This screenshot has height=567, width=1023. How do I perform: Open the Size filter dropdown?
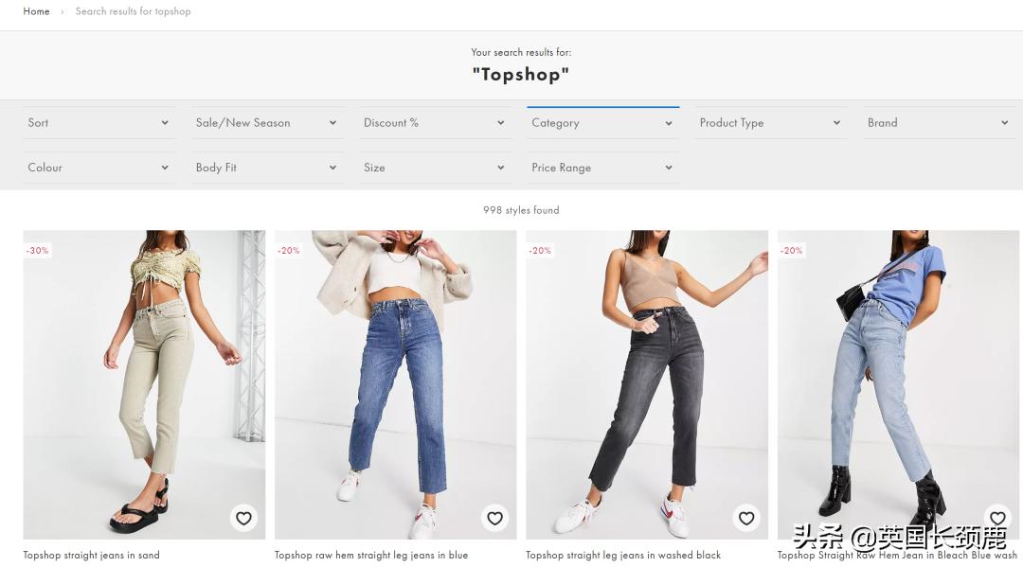click(x=435, y=168)
